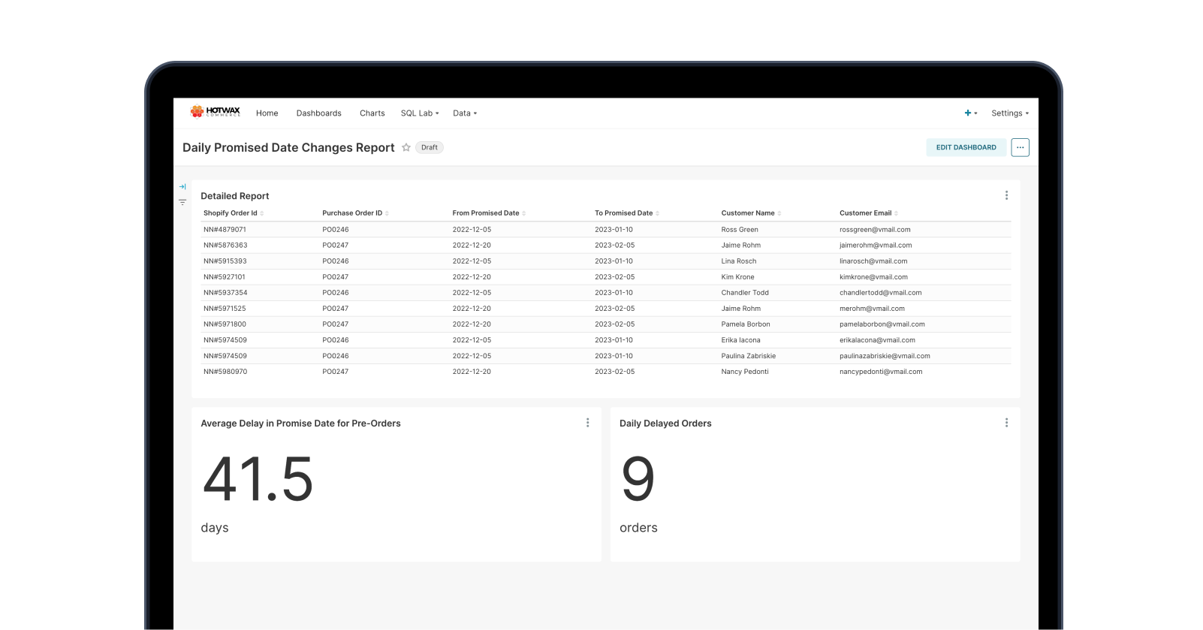Expand the SQL Lab menu
Viewport: 1203px width, 630px height.
click(420, 113)
